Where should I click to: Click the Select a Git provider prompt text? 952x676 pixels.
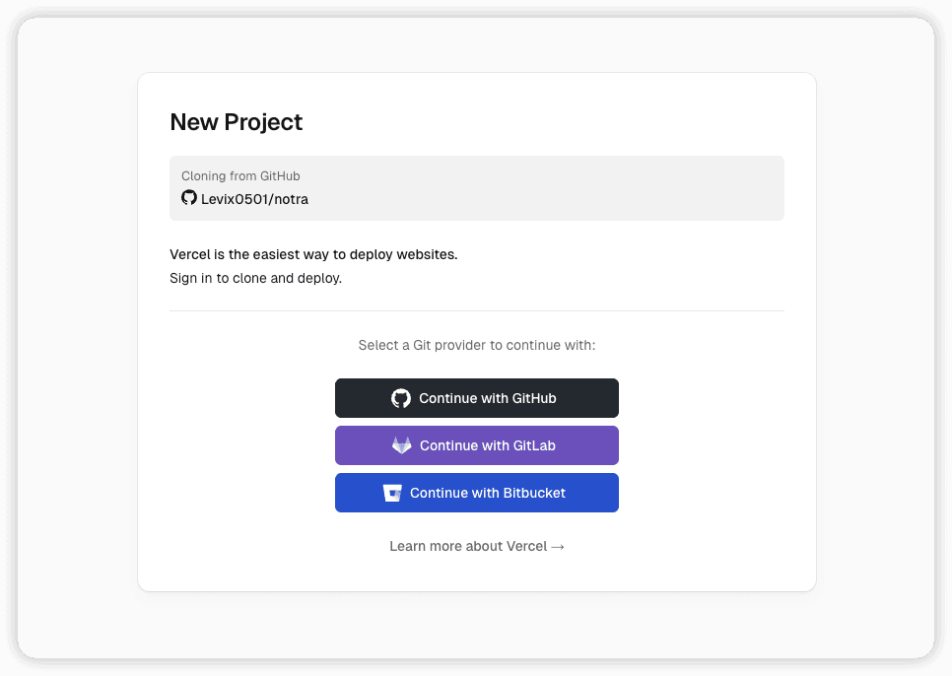click(x=477, y=346)
